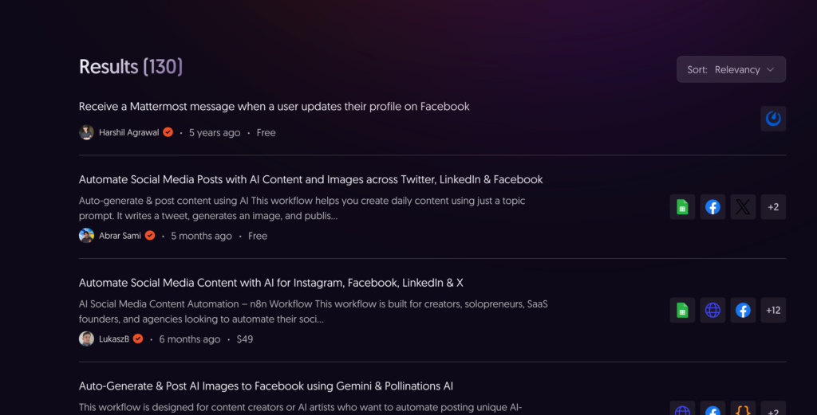This screenshot has width=817, height=415.
Task: Click the orange curly braces code icon
Action: pyautogui.click(x=743, y=410)
